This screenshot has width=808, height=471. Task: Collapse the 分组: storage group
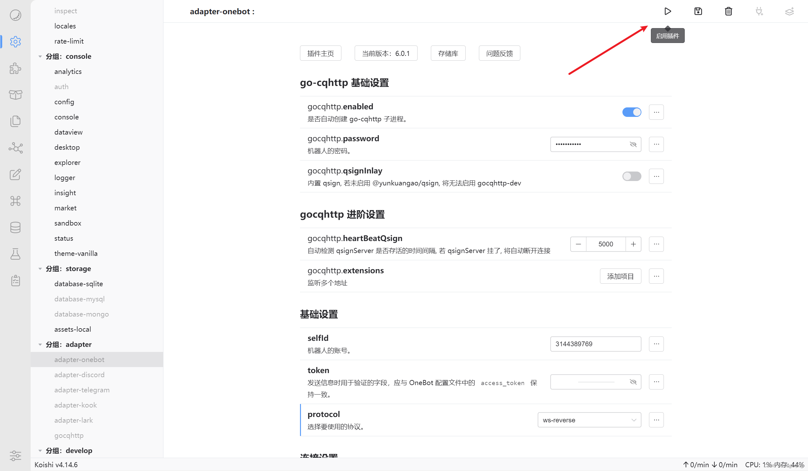pyautogui.click(x=40, y=269)
